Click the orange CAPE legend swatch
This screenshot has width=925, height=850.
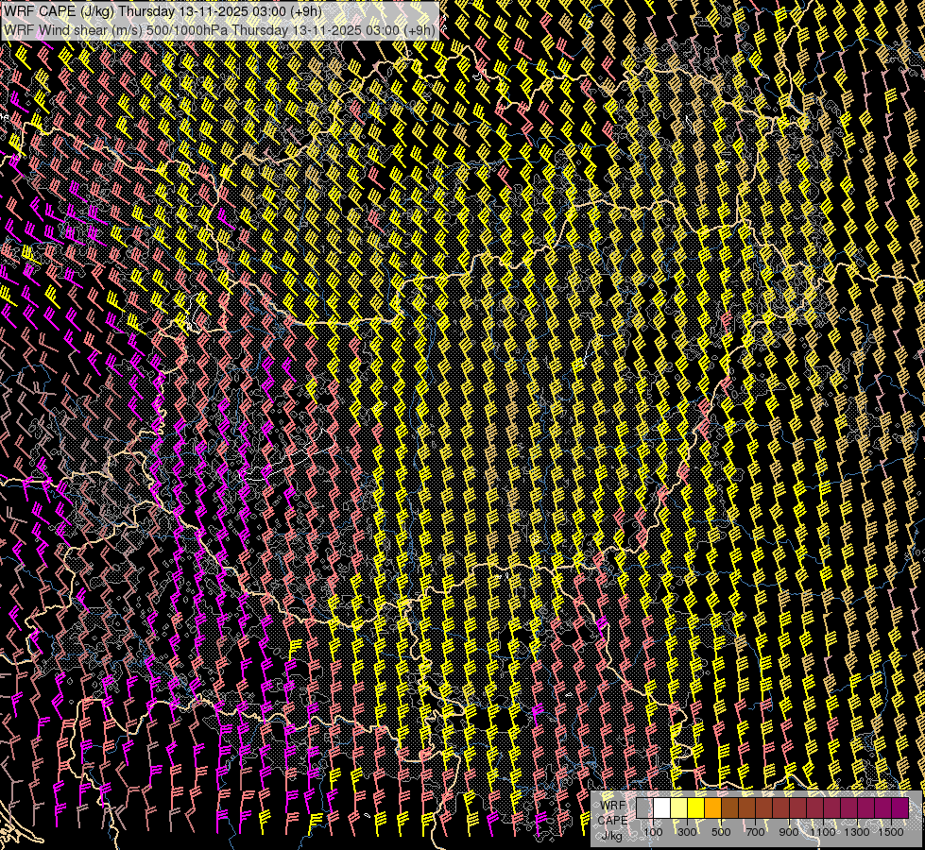click(x=712, y=807)
